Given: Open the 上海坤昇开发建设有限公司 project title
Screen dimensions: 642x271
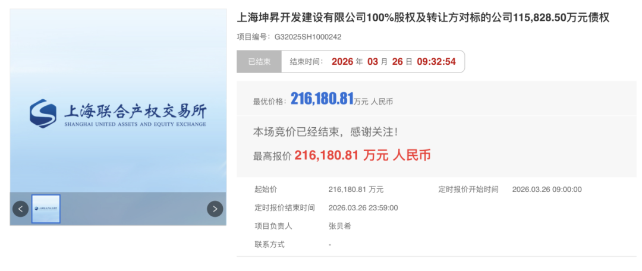Looking at the screenshot, I should click(x=423, y=18).
